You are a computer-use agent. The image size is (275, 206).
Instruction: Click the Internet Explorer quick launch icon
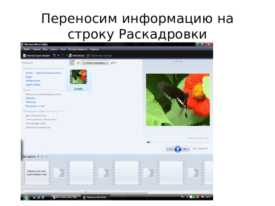click(x=43, y=197)
